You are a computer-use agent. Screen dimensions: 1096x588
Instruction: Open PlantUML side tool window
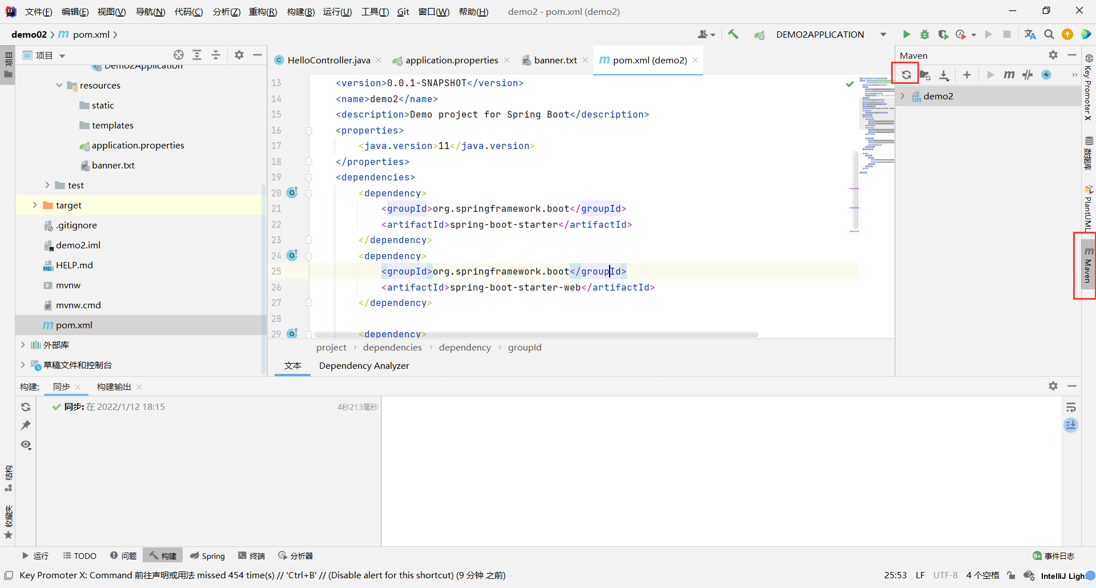point(1088,208)
